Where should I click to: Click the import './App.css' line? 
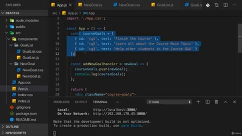click(86, 19)
